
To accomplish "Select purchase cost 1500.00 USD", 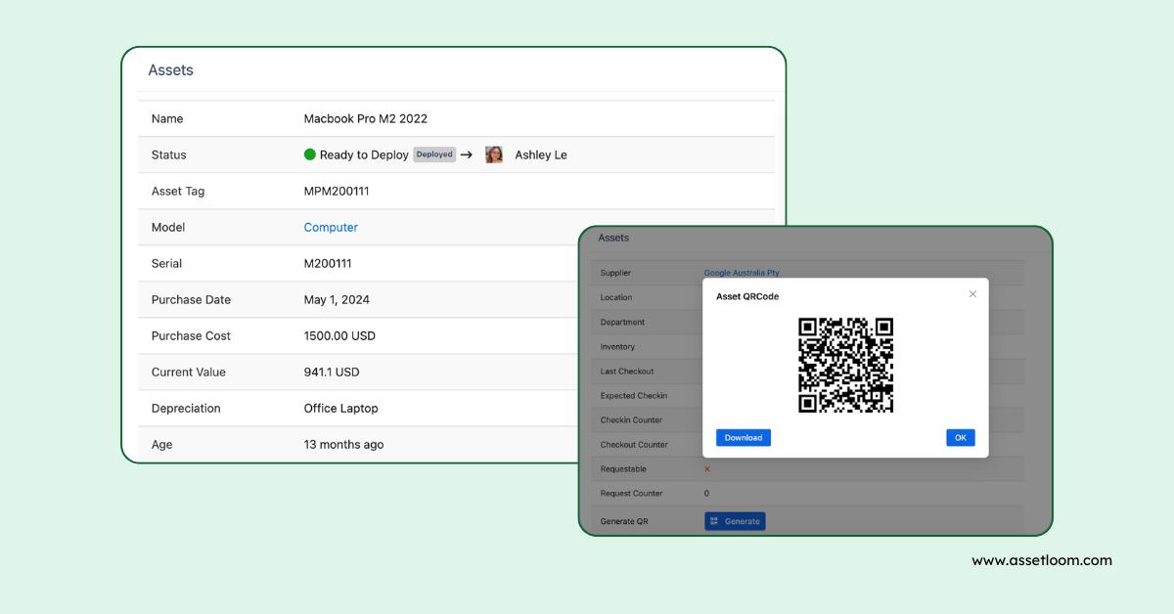I will click(339, 335).
